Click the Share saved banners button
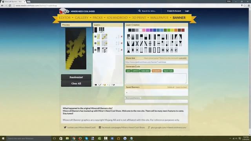251x141 pixels. pyautogui.click(x=133, y=98)
